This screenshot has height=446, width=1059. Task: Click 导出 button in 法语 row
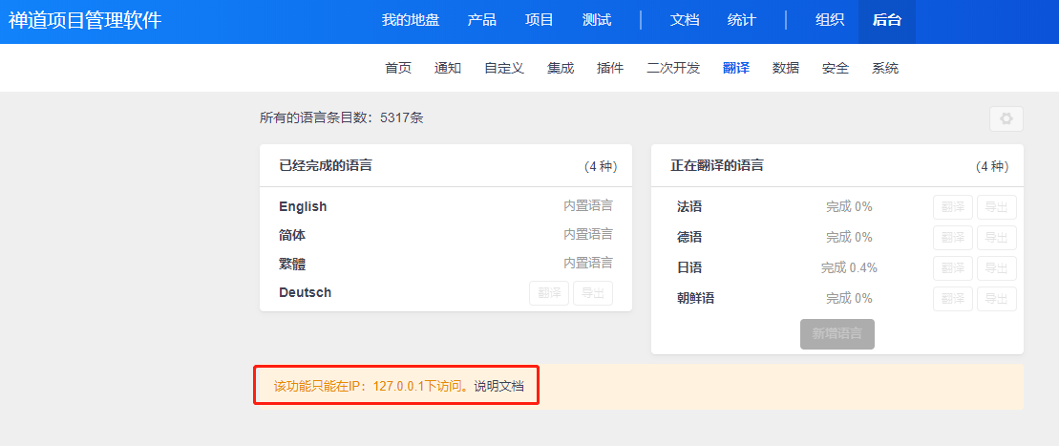point(997,207)
